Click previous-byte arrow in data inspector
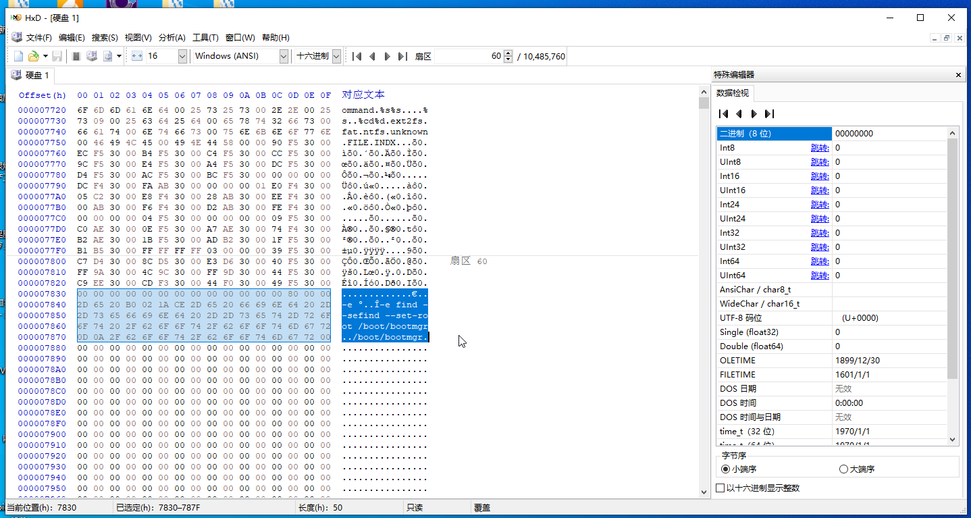Image resolution: width=971 pixels, height=518 pixels. [739, 114]
